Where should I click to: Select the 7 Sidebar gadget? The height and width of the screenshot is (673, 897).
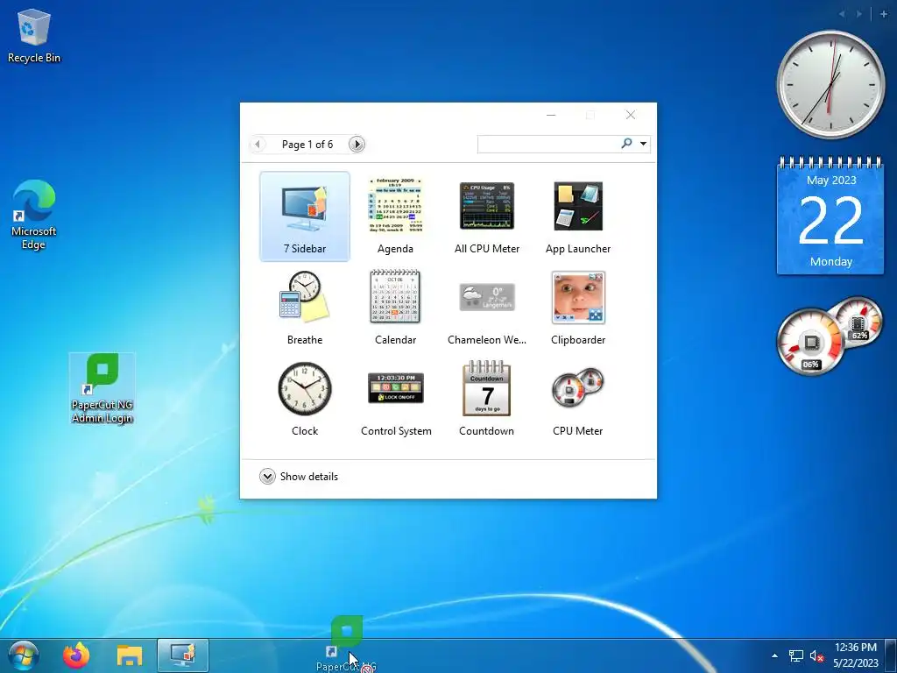point(304,216)
